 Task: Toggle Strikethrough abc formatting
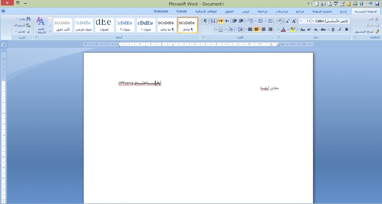(x=323, y=30)
